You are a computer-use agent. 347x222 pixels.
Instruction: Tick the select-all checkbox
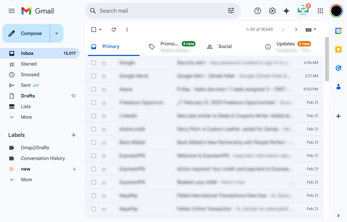(x=94, y=29)
